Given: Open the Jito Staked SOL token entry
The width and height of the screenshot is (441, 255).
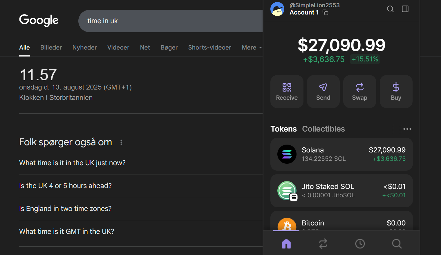Looking at the screenshot, I should 341,191.
